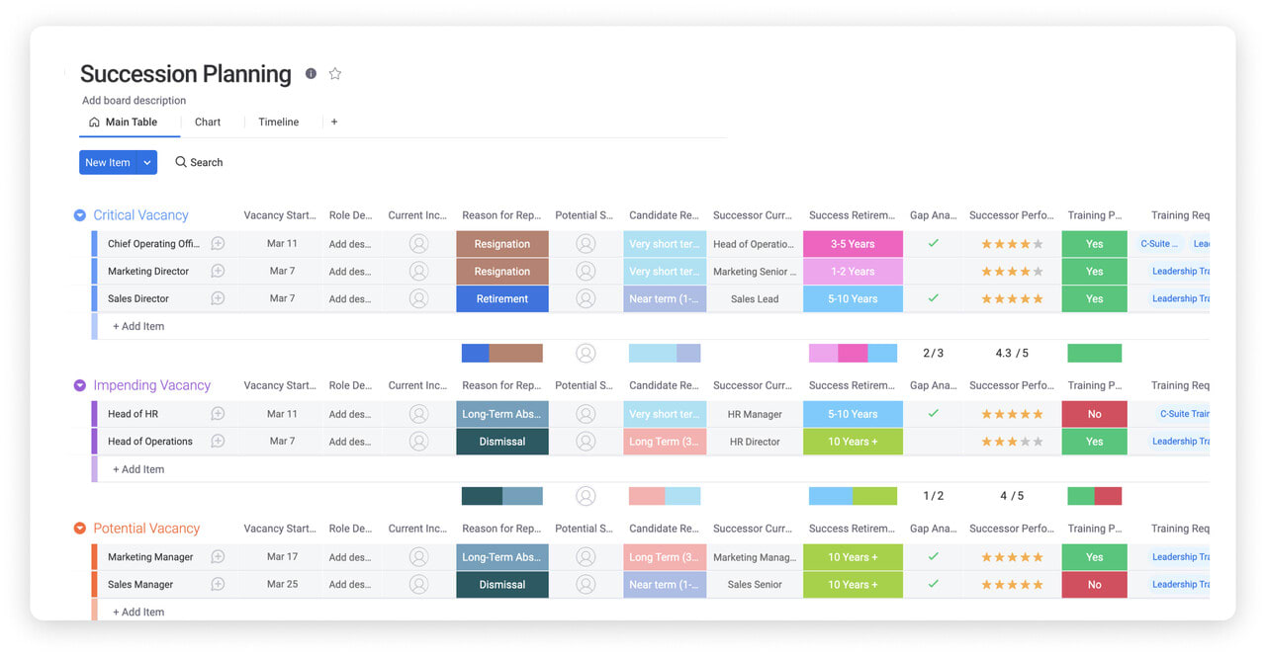
Task: Open conversation bubble for Marketing Director row
Action: [x=218, y=272]
